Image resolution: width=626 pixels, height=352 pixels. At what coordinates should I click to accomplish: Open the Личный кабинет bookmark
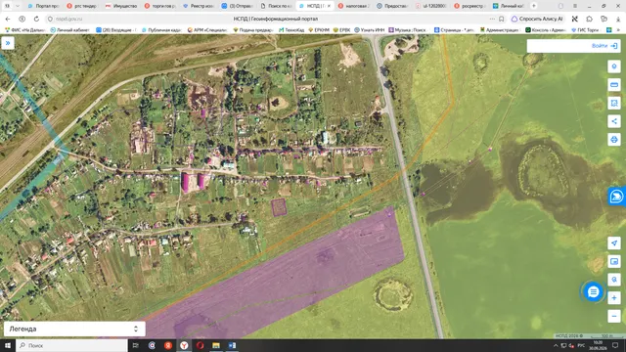coord(69,30)
